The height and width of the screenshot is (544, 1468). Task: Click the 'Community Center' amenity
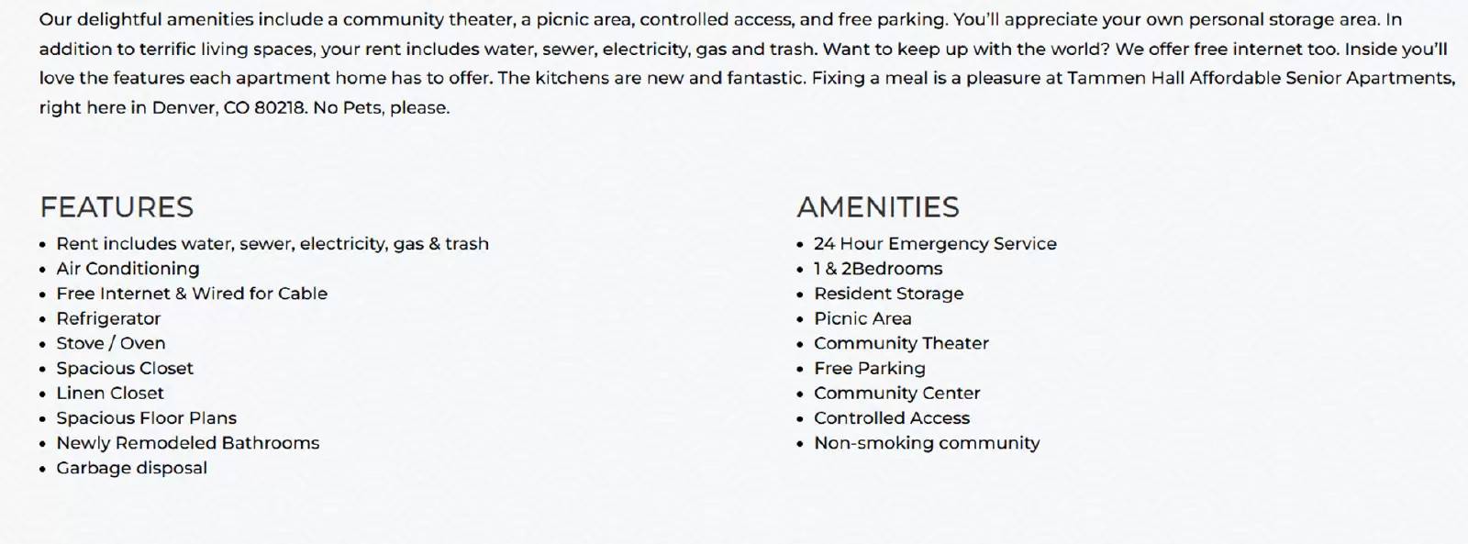pos(897,393)
